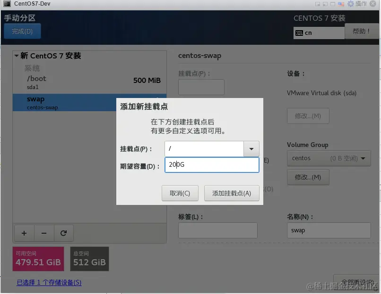Open the 已选择 1 个存储设备(S) link

(x=49, y=282)
